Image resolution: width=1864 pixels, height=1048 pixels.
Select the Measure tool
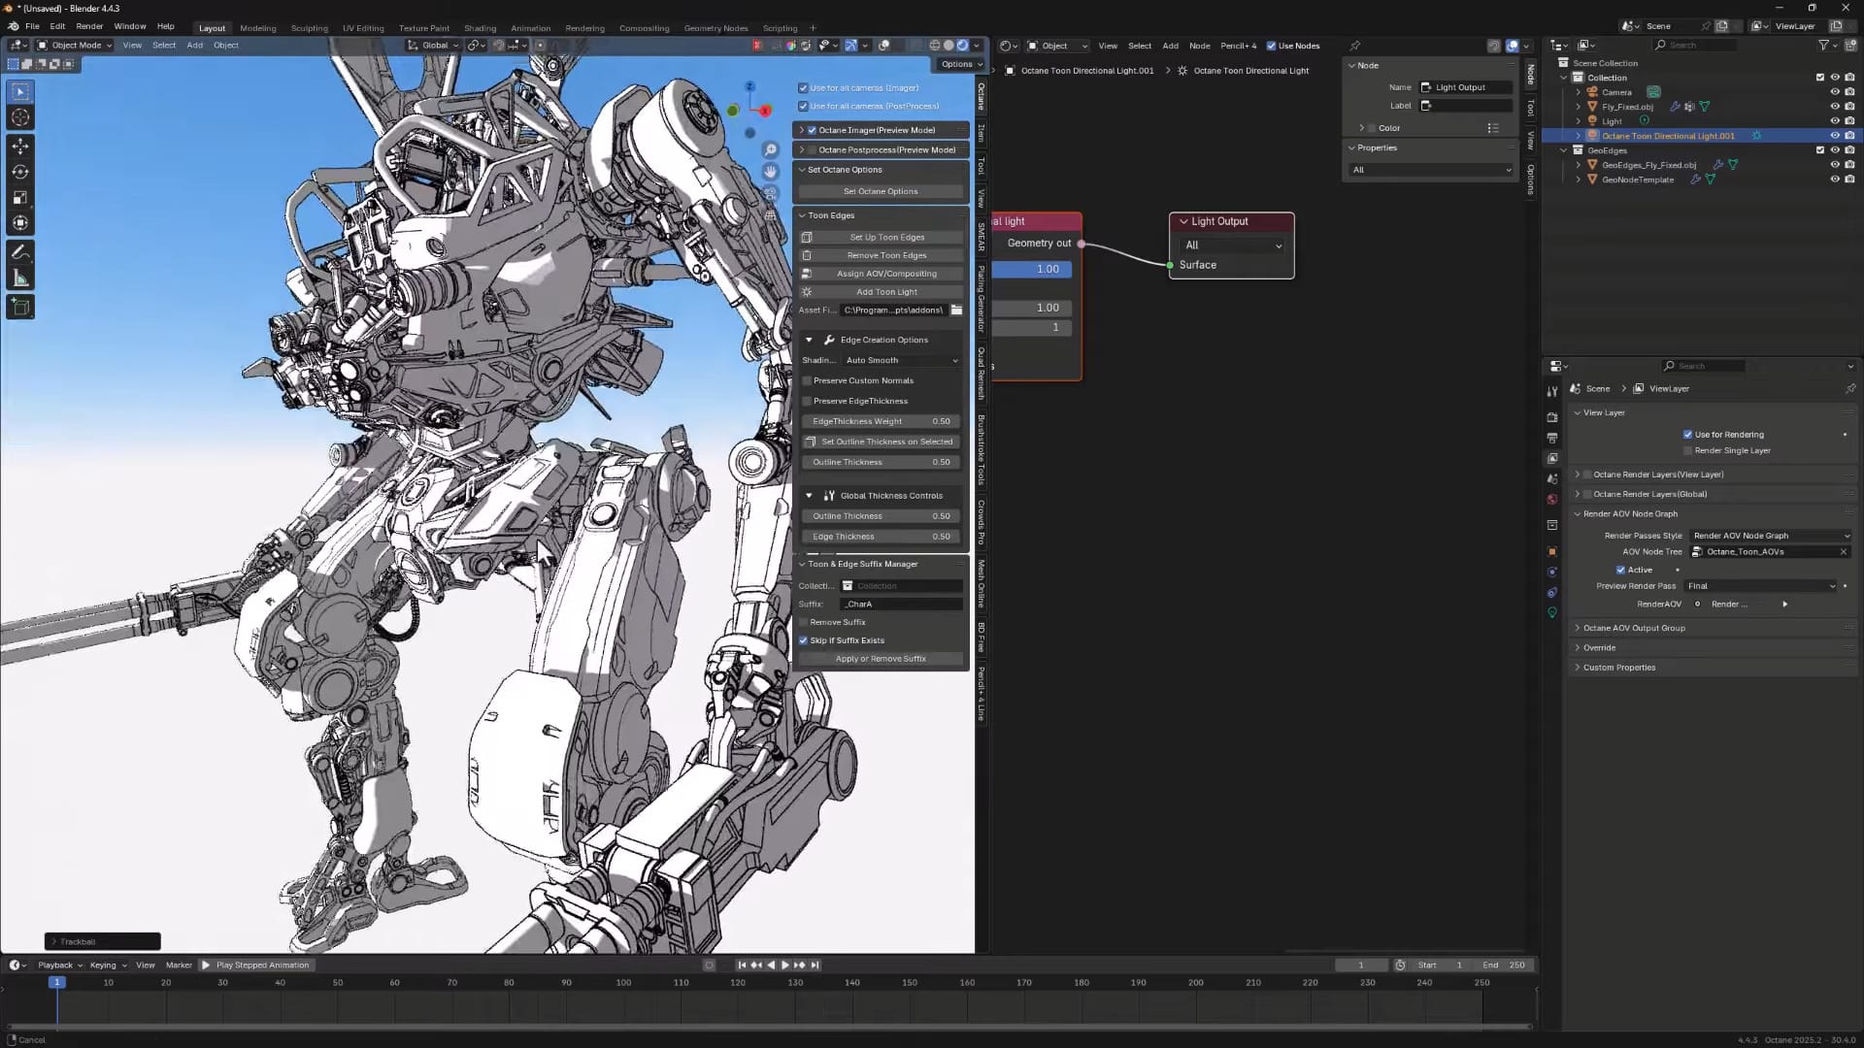coord(19,277)
